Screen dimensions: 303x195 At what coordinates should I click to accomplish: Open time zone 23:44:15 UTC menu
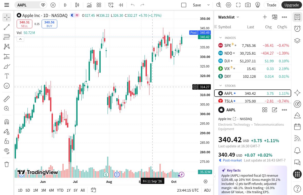click(x=188, y=190)
